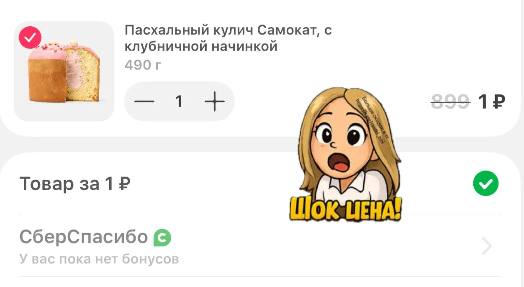Select the quantity value in the stepper
The height and width of the screenshot is (287, 524).
pos(179,102)
